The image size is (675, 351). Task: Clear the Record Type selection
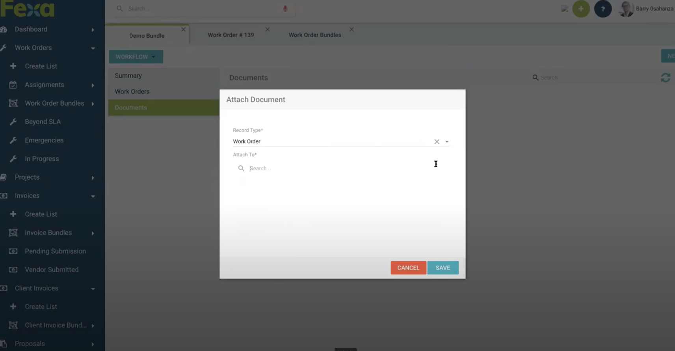pos(437,141)
